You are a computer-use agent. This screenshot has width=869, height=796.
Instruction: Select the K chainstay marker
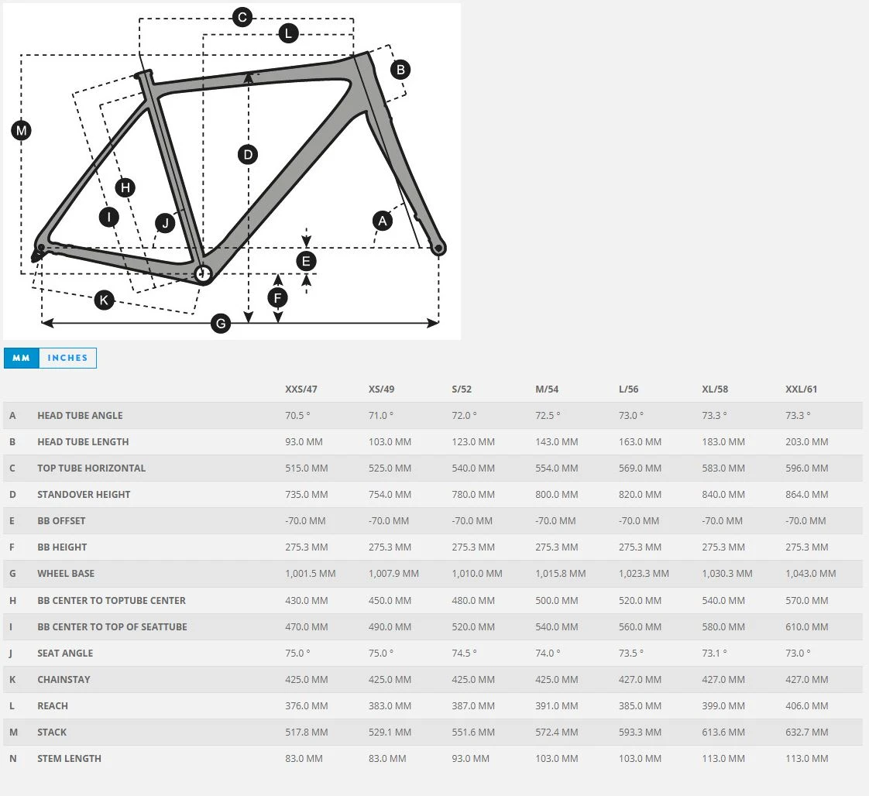[x=104, y=300]
